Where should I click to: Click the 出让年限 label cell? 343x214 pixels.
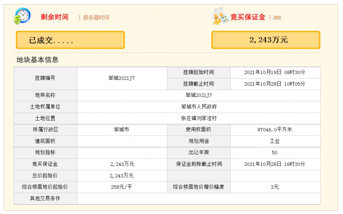199,153
